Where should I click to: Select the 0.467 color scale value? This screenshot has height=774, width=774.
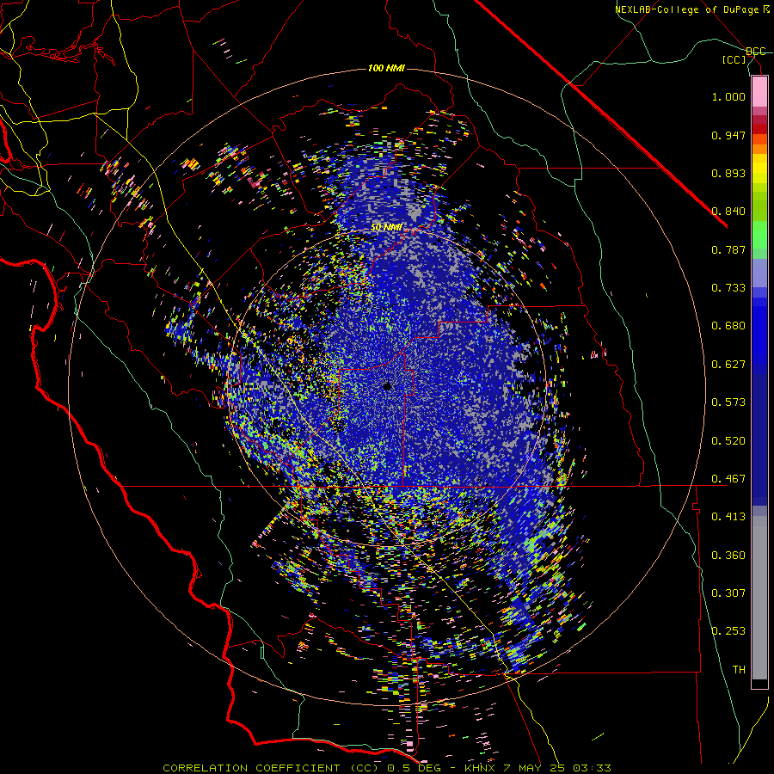(728, 479)
